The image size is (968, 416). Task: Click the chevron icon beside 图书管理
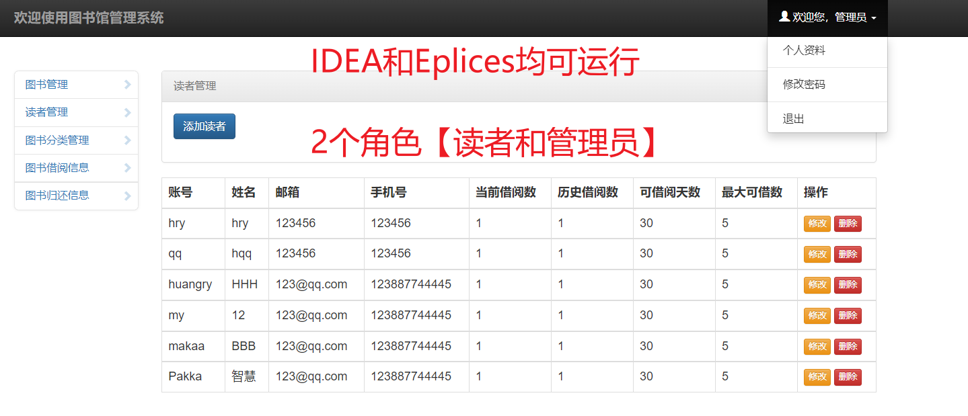128,85
